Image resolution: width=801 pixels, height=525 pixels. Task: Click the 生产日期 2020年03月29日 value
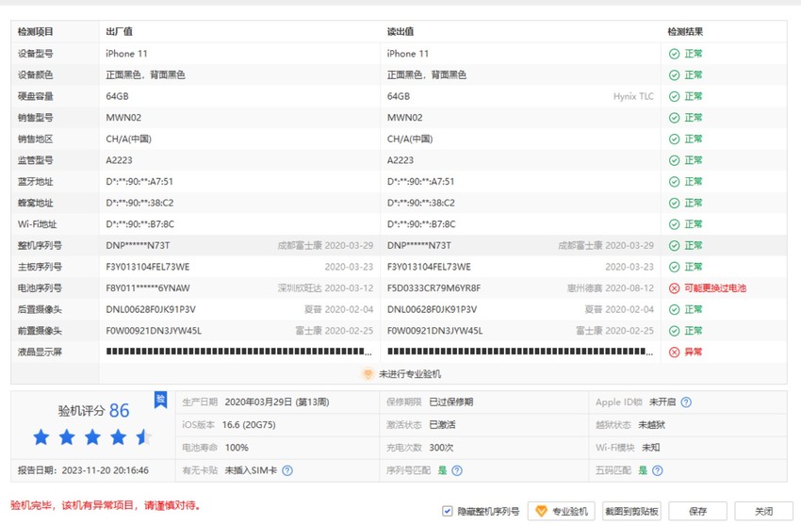coord(277,402)
